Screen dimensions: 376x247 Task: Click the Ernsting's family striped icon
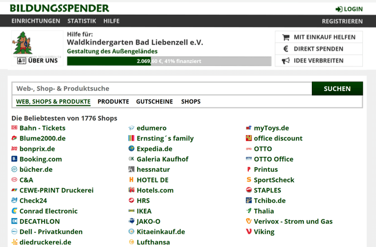132,138
